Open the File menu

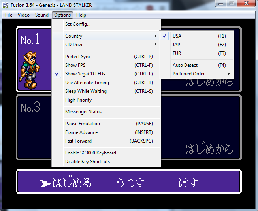pyautogui.click(x=9, y=15)
